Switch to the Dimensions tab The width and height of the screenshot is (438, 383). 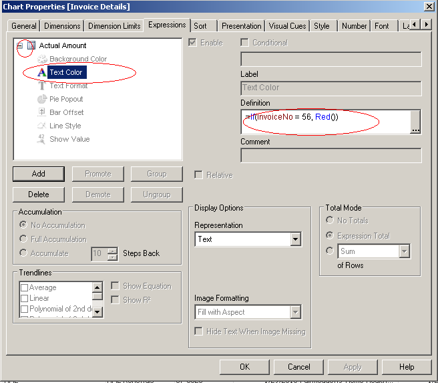62,26
